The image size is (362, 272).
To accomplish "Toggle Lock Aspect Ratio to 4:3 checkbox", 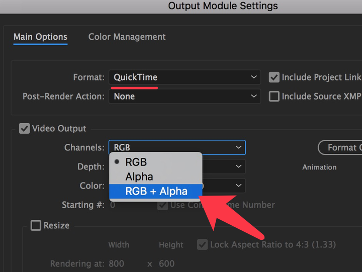I will (202, 244).
